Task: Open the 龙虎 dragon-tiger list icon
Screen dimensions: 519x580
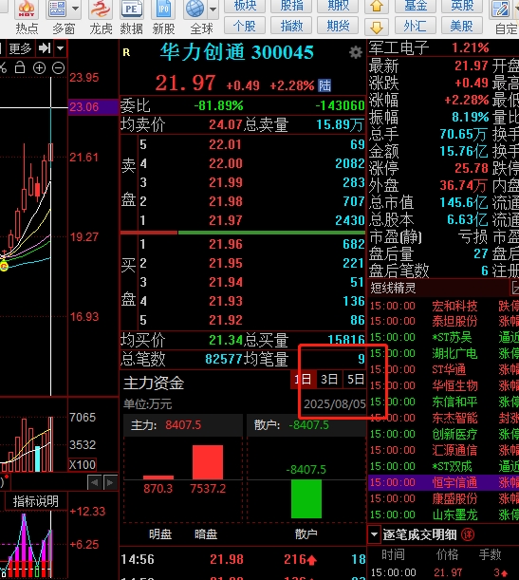Action: (x=101, y=17)
